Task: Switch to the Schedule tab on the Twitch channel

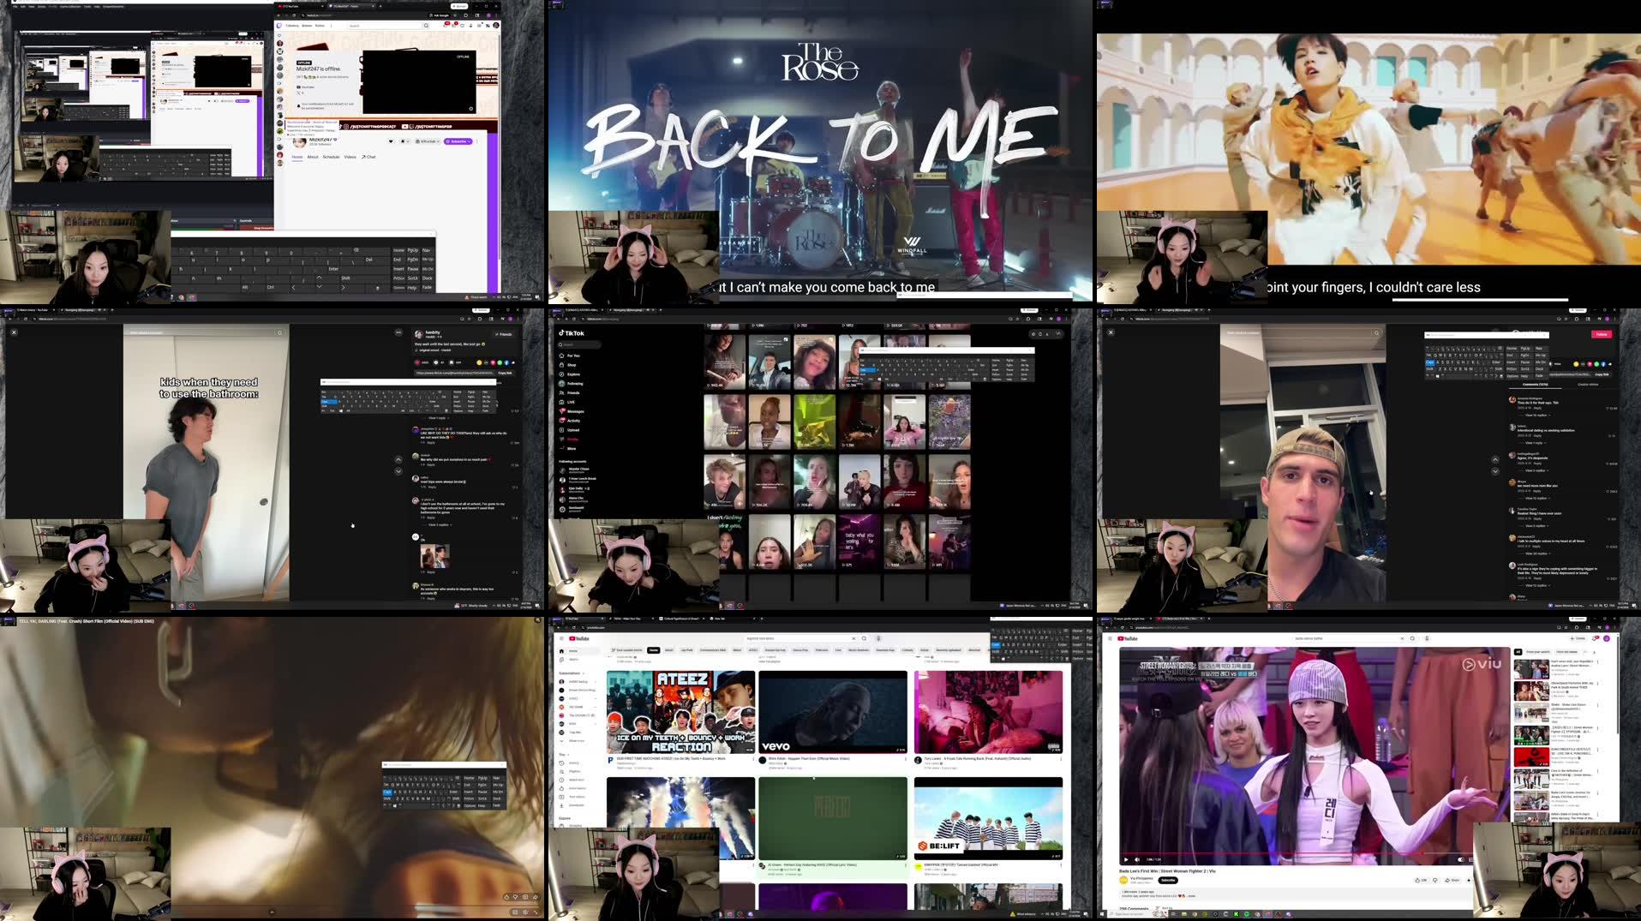Action: click(331, 157)
